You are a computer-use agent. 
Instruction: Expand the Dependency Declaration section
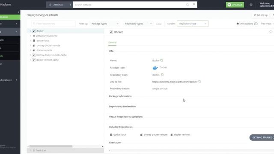pyautogui.click(x=122, y=107)
